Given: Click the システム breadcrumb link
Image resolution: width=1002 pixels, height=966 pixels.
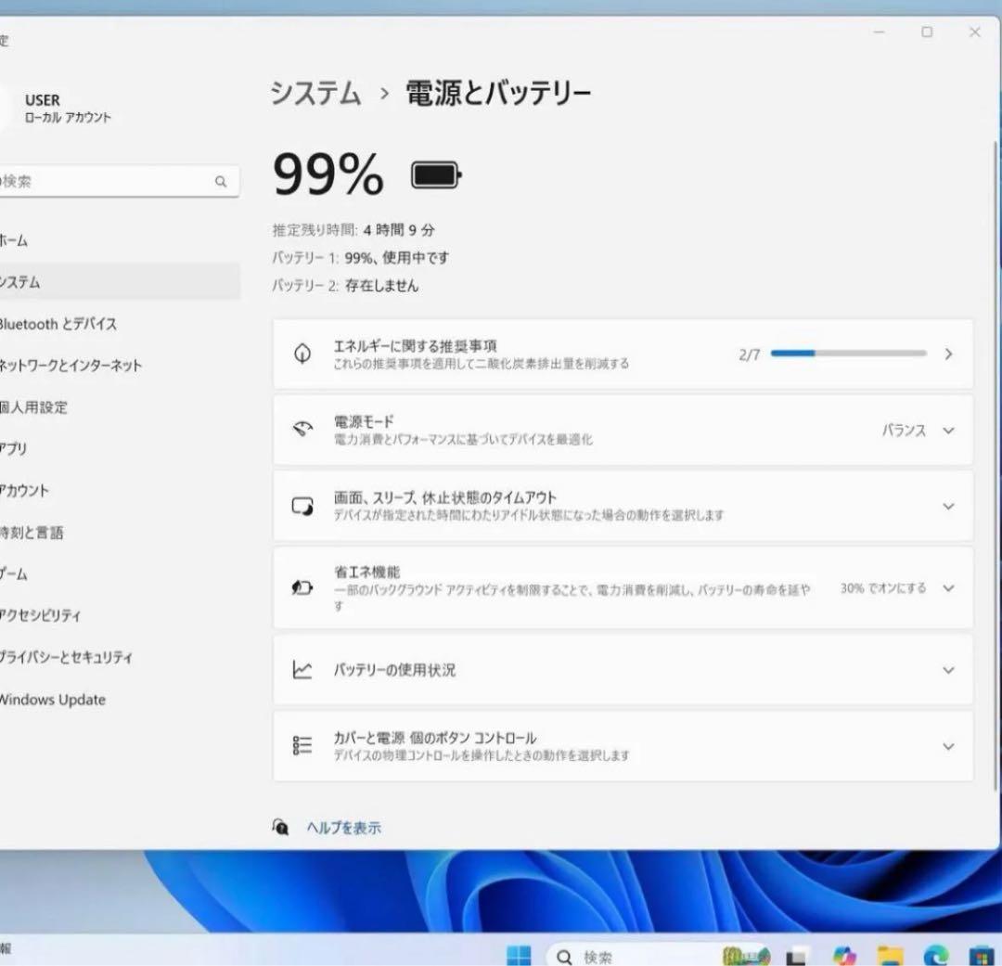Looking at the screenshot, I should tap(315, 92).
